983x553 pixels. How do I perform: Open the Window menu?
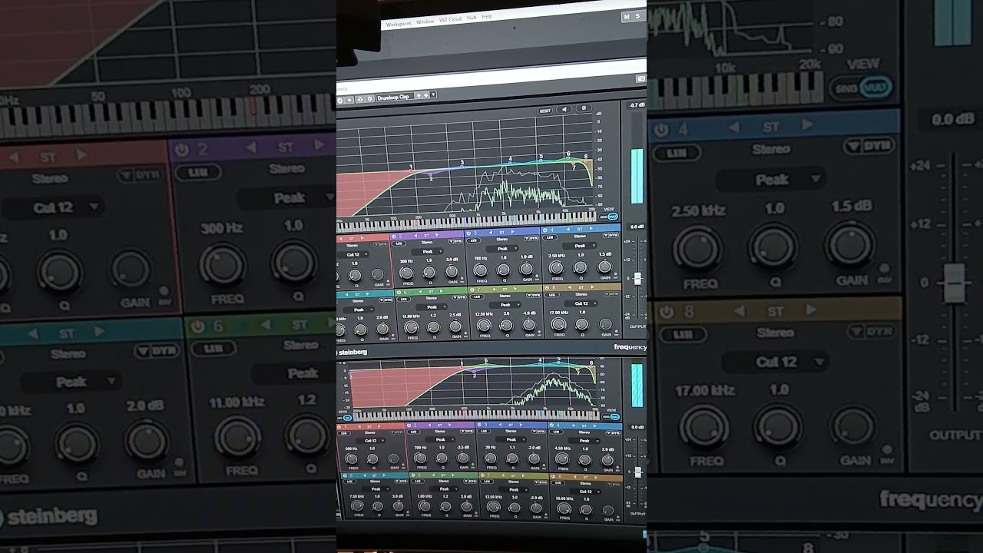pos(425,22)
